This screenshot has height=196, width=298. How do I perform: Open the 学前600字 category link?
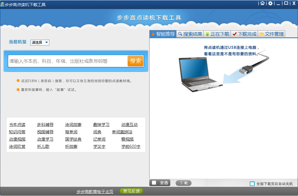tap(131, 146)
